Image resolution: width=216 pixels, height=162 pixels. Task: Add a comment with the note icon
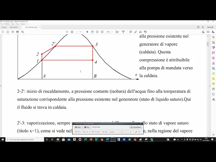[x=131, y=32]
